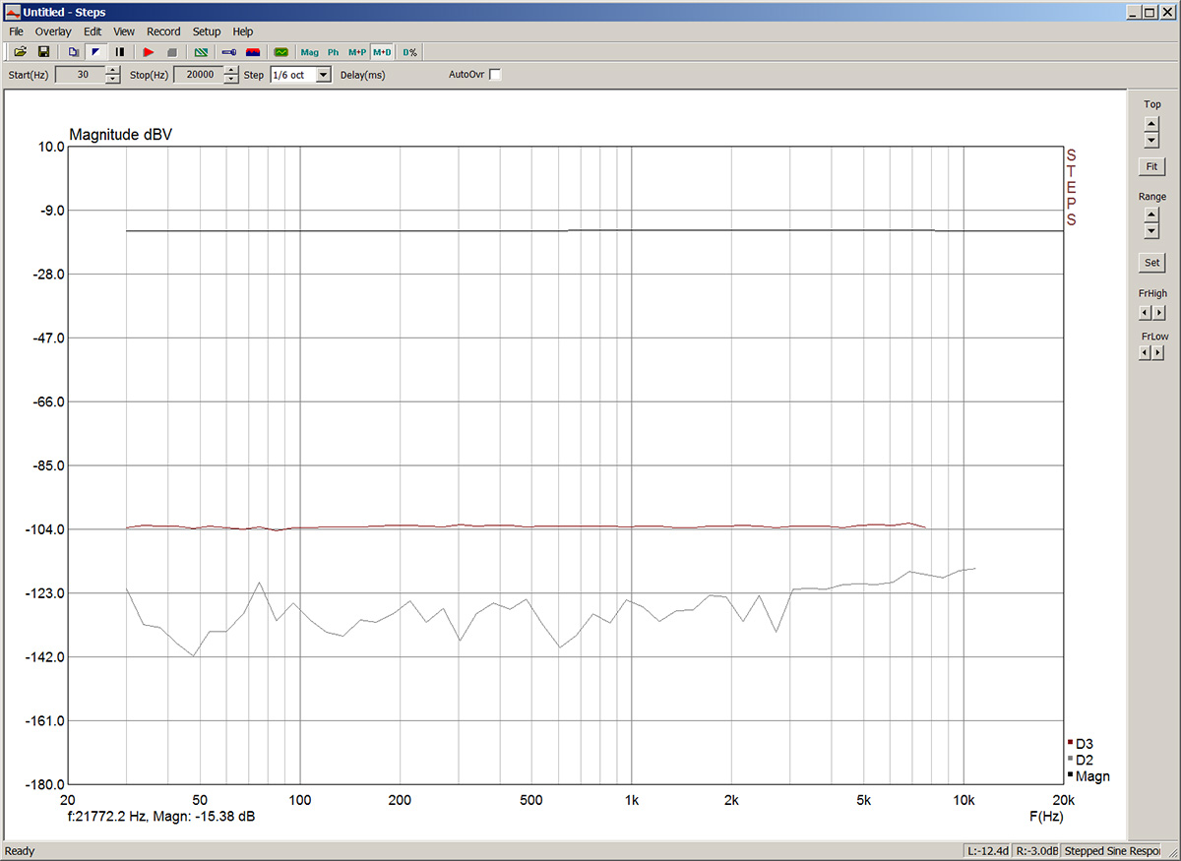Image resolution: width=1181 pixels, height=861 pixels.
Task: Click the L:-12.4d level status panel
Action: 986,851
